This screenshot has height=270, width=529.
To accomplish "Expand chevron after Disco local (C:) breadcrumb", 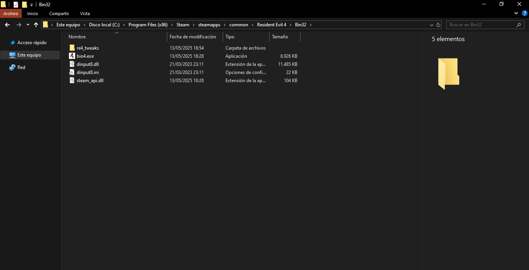I will coord(124,25).
